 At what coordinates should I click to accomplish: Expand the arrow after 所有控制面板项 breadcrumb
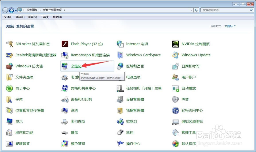64,10
